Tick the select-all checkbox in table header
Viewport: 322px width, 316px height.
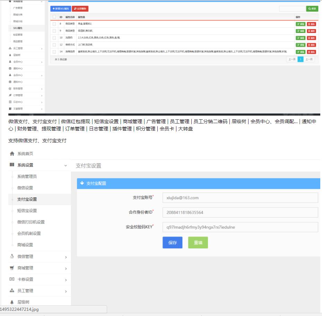coord(54,17)
